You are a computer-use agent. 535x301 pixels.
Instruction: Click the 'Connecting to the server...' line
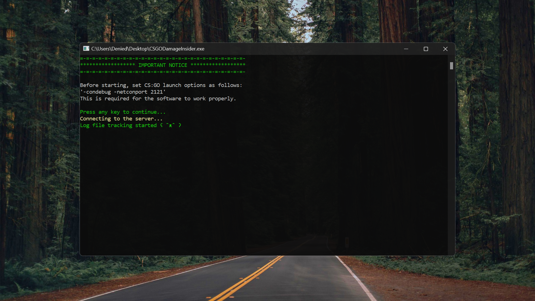(x=121, y=119)
